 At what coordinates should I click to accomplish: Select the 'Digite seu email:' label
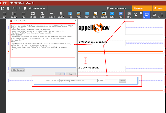52,81
